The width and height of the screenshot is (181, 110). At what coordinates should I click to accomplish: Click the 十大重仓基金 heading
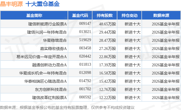[x=42, y=4]
